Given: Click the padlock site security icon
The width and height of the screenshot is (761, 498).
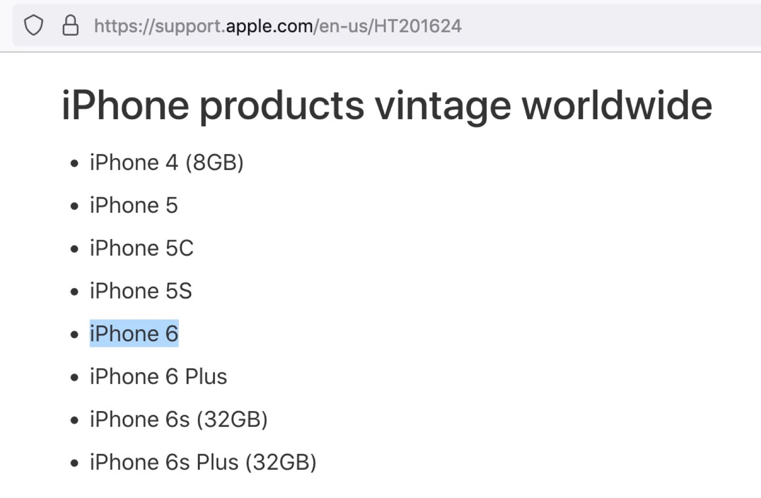Looking at the screenshot, I should [x=70, y=25].
